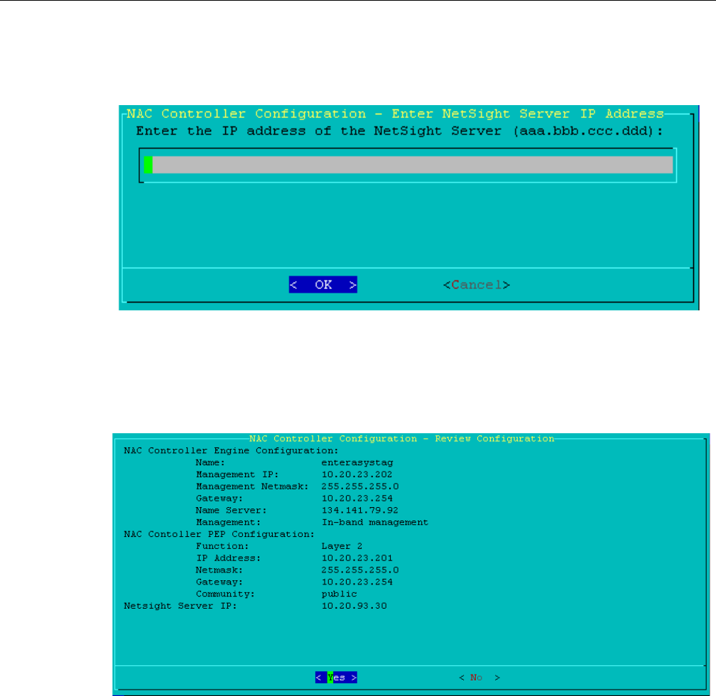The height and width of the screenshot is (696, 716).
Task: Click the Review Configuration dialog title
Action: [402, 438]
